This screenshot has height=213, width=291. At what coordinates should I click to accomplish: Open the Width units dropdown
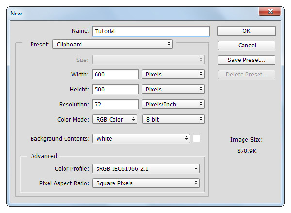[173, 75]
